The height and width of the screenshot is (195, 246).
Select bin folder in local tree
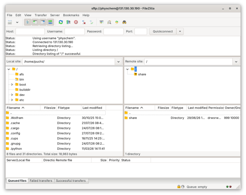(22, 79)
